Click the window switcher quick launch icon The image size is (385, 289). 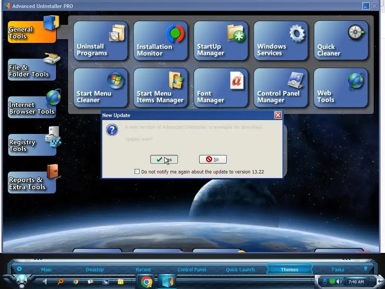click(106, 281)
